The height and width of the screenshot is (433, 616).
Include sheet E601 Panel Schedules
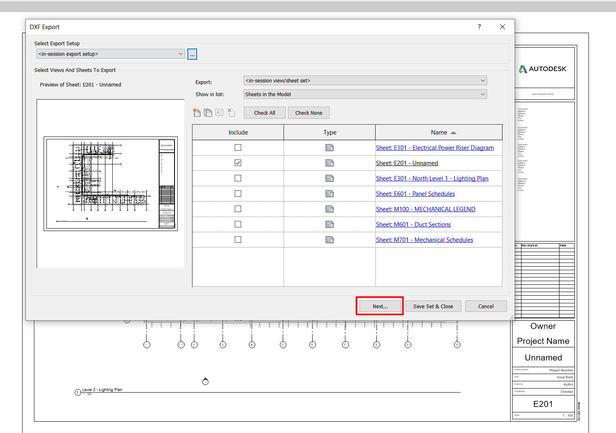[x=238, y=193]
